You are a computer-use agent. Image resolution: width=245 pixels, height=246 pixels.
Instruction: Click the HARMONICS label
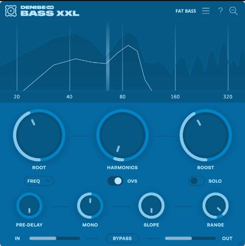coord(122,167)
